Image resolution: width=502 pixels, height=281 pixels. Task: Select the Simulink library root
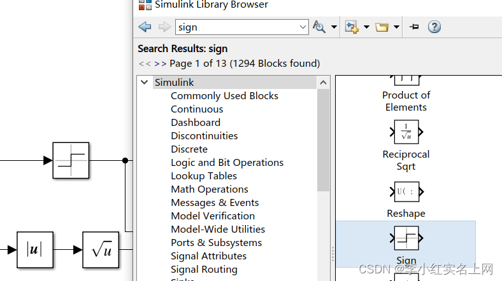(174, 83)
